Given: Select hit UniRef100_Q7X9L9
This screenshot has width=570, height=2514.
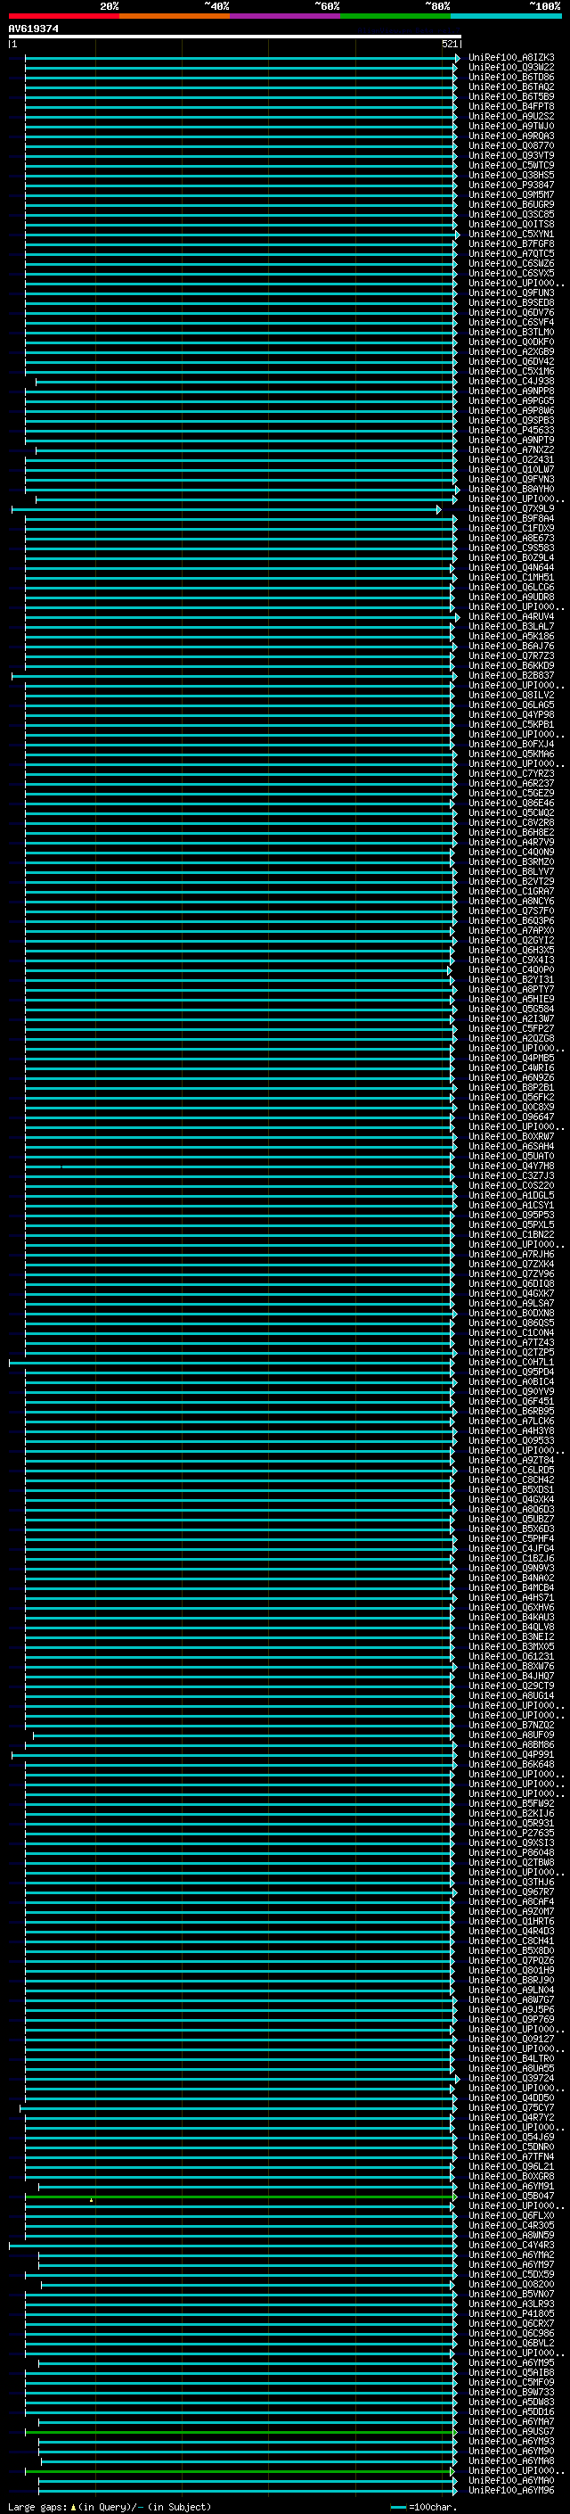Looking at the screenshot, I should click(511, 508).
